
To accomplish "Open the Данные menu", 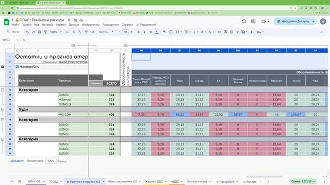I will click(74, 25).
